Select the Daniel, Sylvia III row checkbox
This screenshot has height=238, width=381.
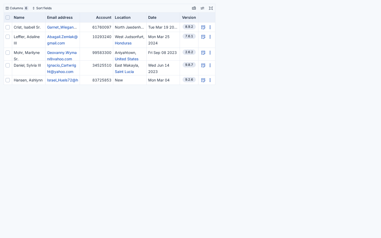tap(8, 65)
